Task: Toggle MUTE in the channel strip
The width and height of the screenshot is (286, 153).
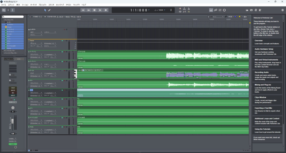Action: click(x=13, y=90)
